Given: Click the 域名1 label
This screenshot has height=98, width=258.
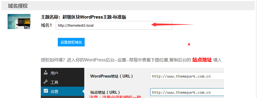Looking at the screenshot, I should coord(46,25).
